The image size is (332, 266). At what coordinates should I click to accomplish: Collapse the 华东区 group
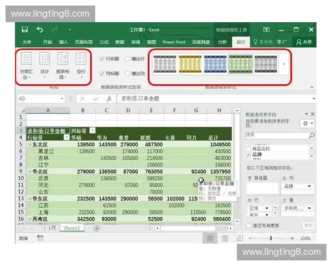coord(30,199)
